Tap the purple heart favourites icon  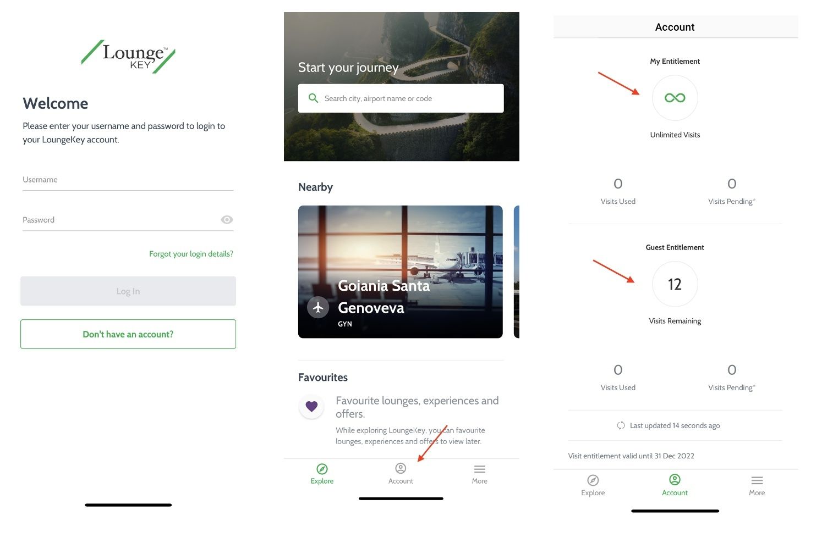pyautogui.click(x=311, y=407)
